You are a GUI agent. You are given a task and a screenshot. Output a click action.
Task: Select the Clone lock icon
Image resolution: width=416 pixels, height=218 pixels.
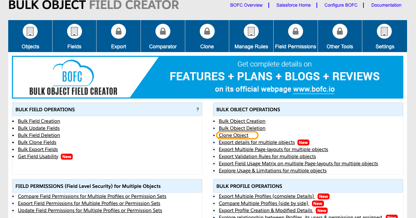207,31
